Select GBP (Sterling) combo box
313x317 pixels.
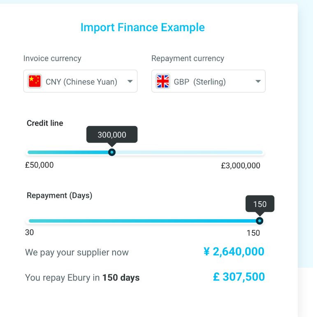209,81
